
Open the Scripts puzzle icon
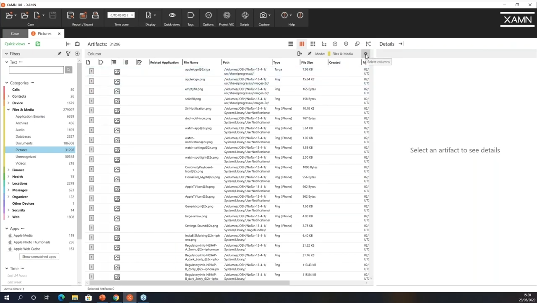coord(245,15)
